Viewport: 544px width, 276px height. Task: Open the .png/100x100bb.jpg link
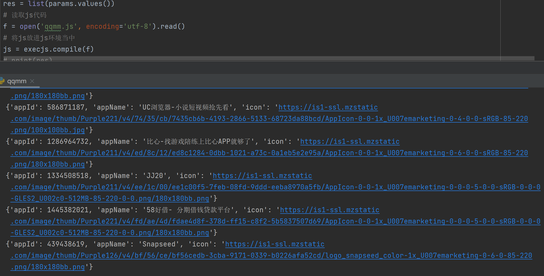48,130
